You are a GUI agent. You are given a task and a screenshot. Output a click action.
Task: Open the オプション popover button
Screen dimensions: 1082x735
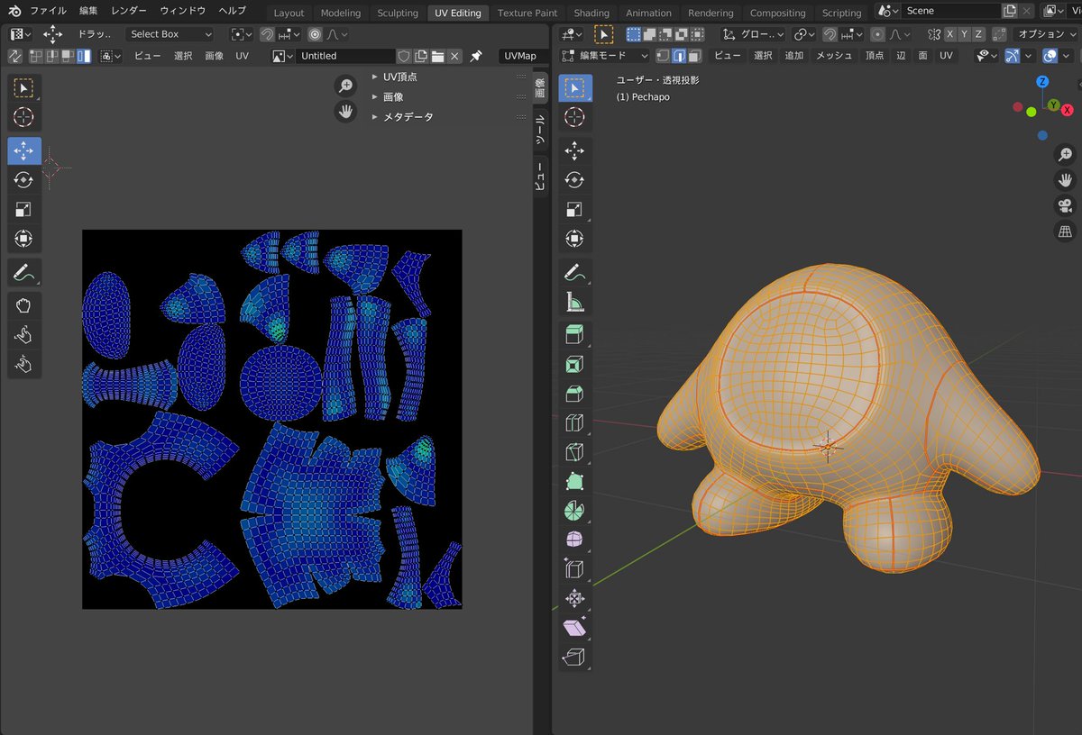(1046, 34)
